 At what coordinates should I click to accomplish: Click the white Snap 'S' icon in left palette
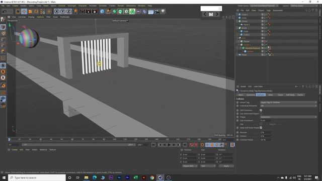(x=3, y=78)
